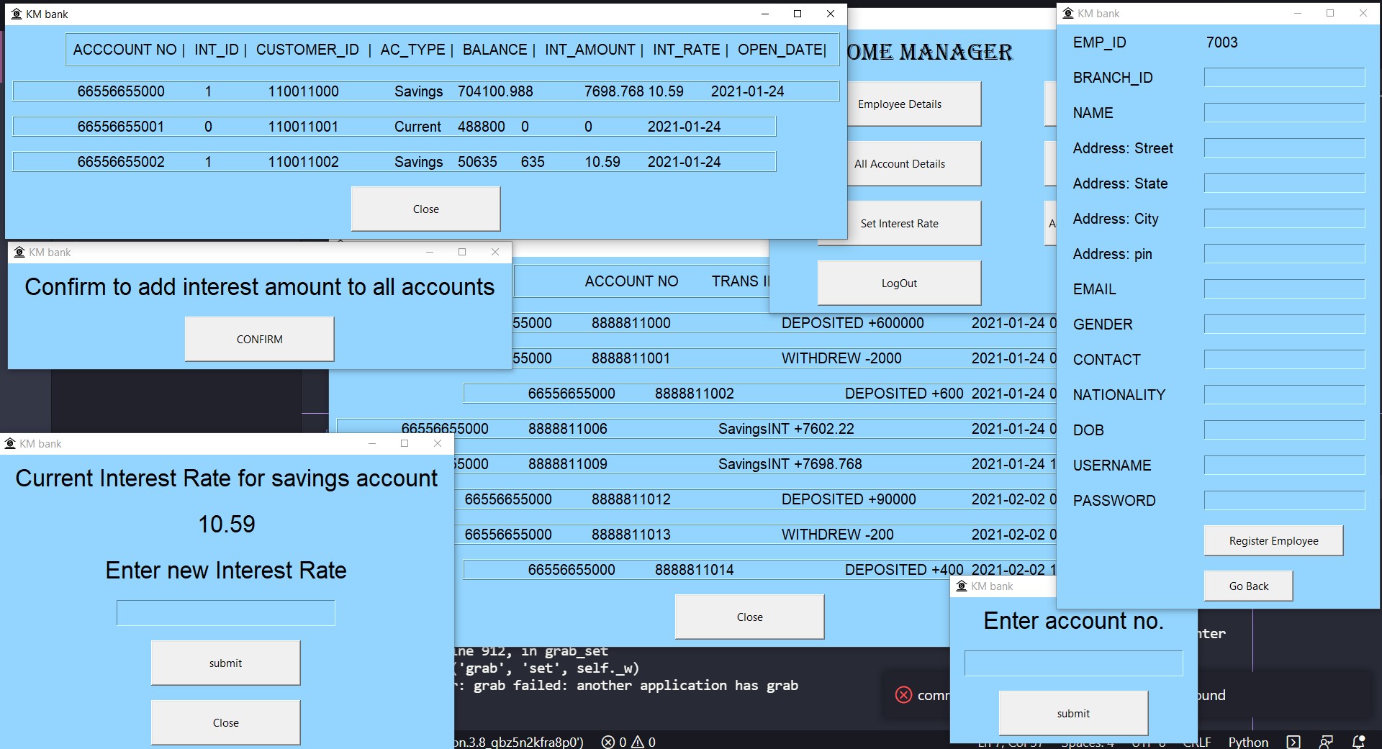Click the KM bank icon of interest rate window
Image resolution: width=1382 pixels, height=749 pixels.
(x=10, y=443)
